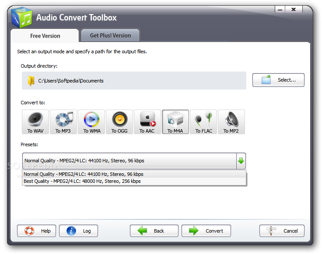The width and height of the screenshot is (322, 254).
Task: Choose the To MP3 format
Action: point(63,122)
